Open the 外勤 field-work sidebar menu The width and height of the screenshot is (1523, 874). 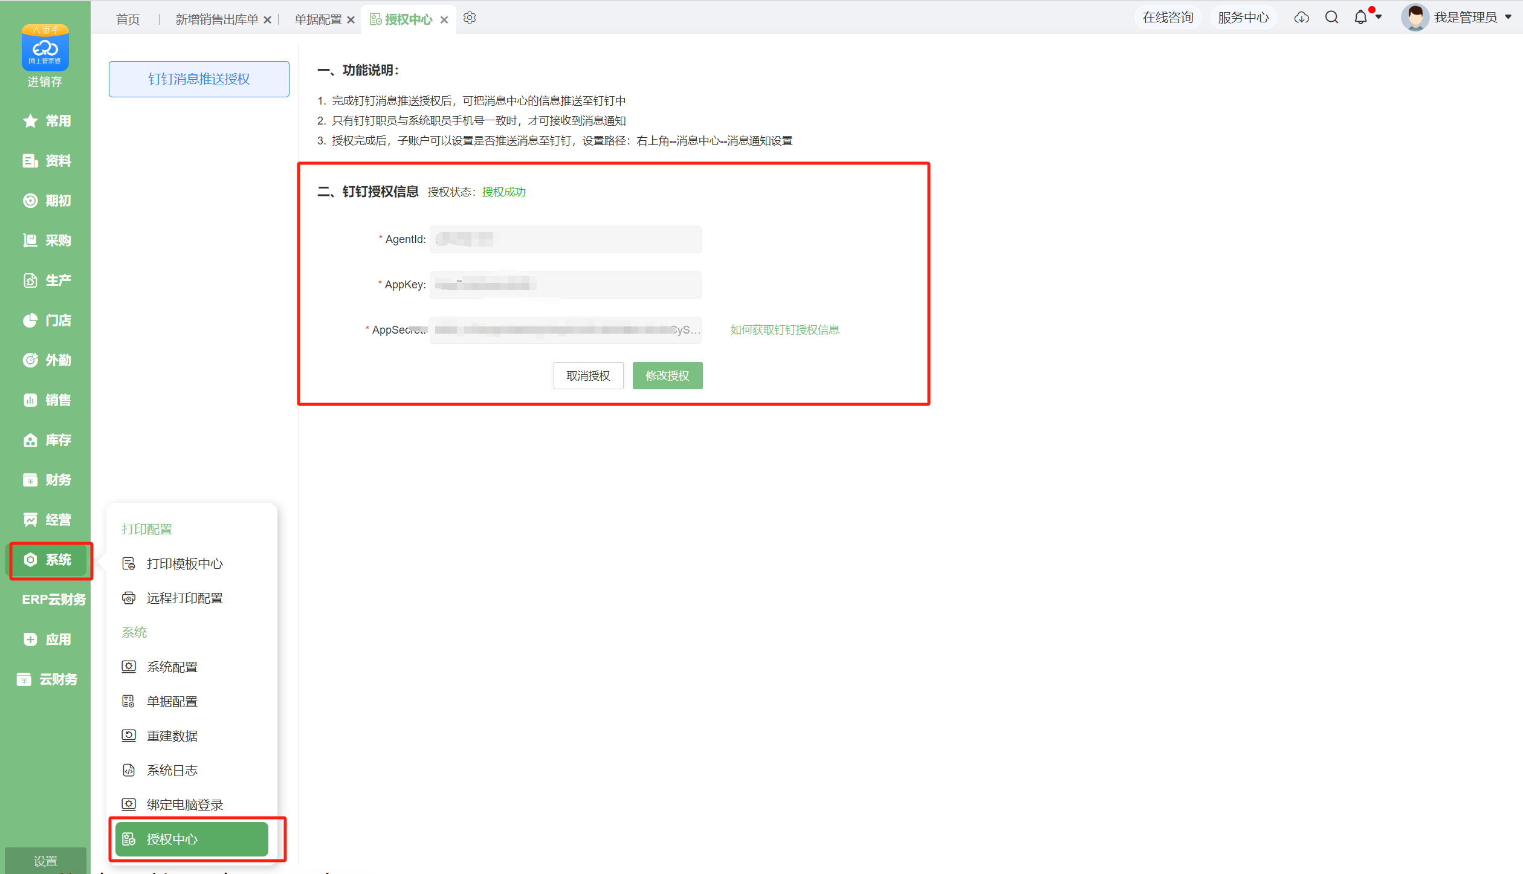tap(46, 360)
